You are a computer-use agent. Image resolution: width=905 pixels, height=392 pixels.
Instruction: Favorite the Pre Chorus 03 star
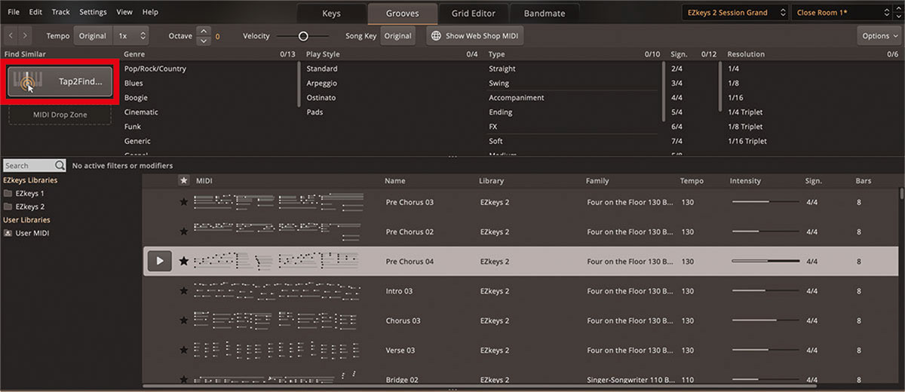click(x=183, y=202)
